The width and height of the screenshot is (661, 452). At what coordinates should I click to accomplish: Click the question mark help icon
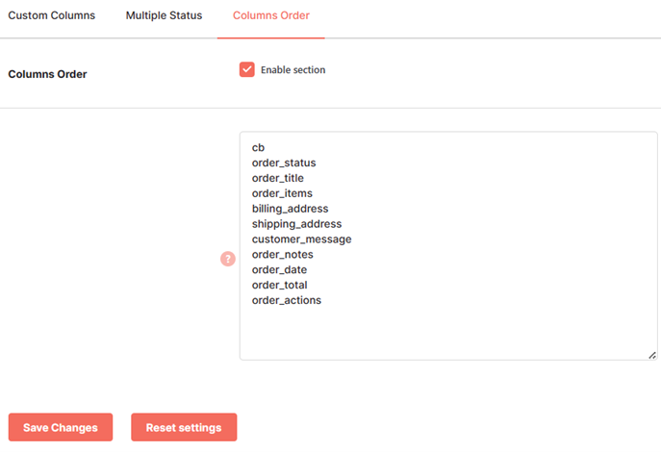[x=228, y=259]
